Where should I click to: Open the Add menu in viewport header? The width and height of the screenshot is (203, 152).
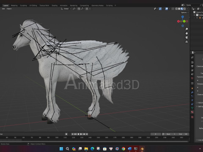tap(3, 9)
